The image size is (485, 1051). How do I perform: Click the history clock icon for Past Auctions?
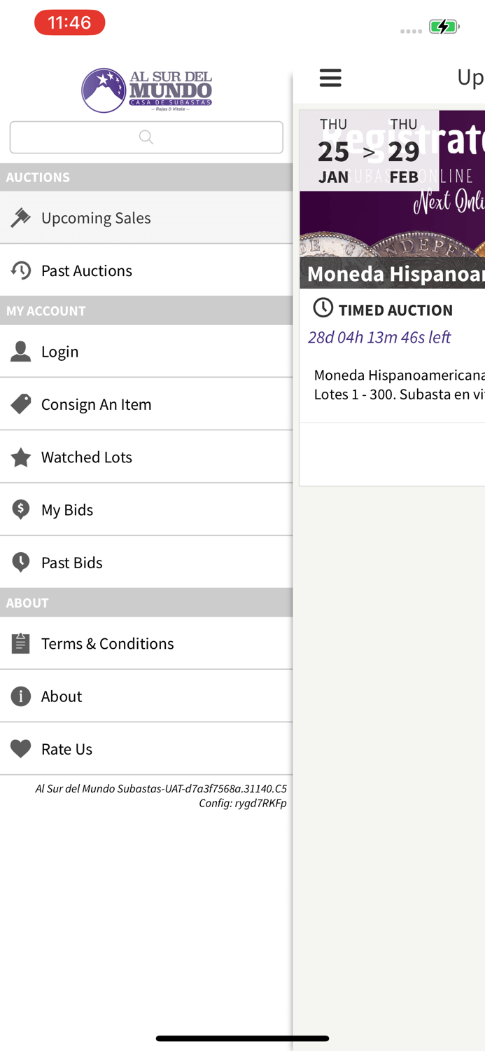click(21, 270)
